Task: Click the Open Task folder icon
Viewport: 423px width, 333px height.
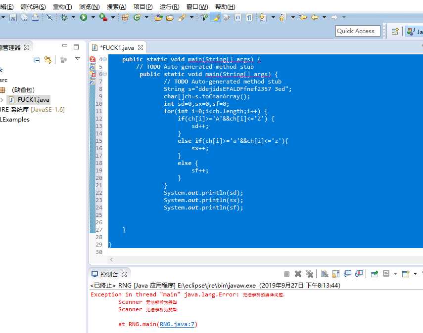Action: [x=170, y=18]
